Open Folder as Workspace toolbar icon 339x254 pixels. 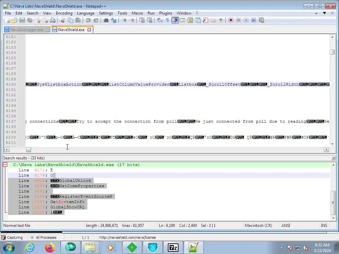pyautogui.click(x=213, y=20)
